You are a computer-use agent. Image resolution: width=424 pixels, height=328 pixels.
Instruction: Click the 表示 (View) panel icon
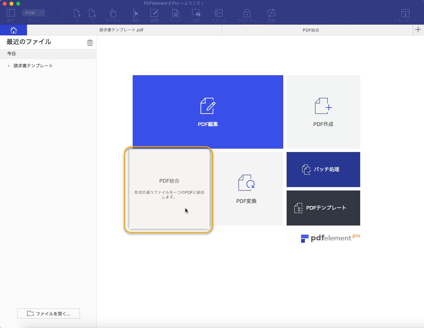pos(11,14)
